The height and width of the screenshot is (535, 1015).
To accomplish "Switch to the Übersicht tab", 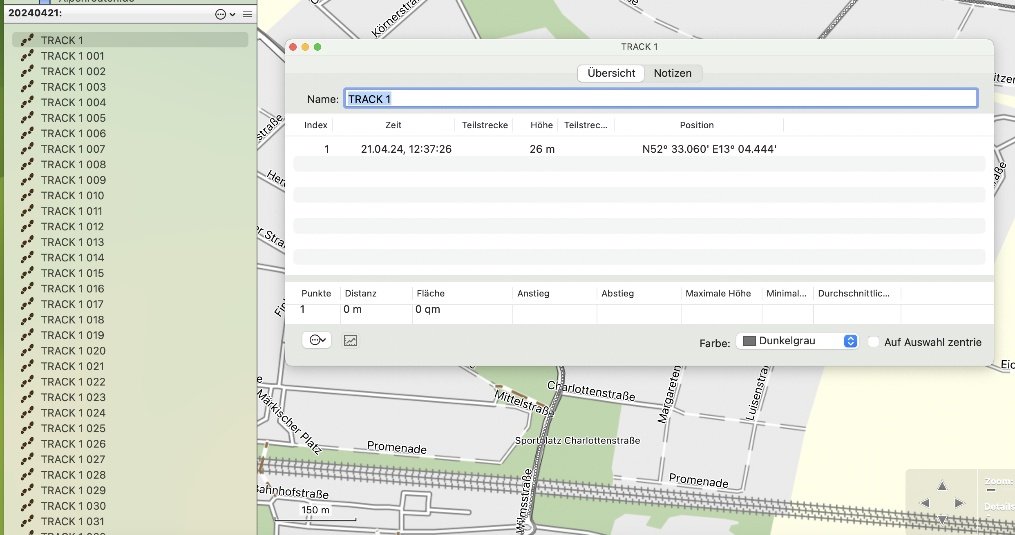I will pyautogui.click(x=611, y=73).
